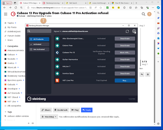The width and height of the screenshot is (163, 130).
Task: Select All Products filter
Action: point(39,39)
